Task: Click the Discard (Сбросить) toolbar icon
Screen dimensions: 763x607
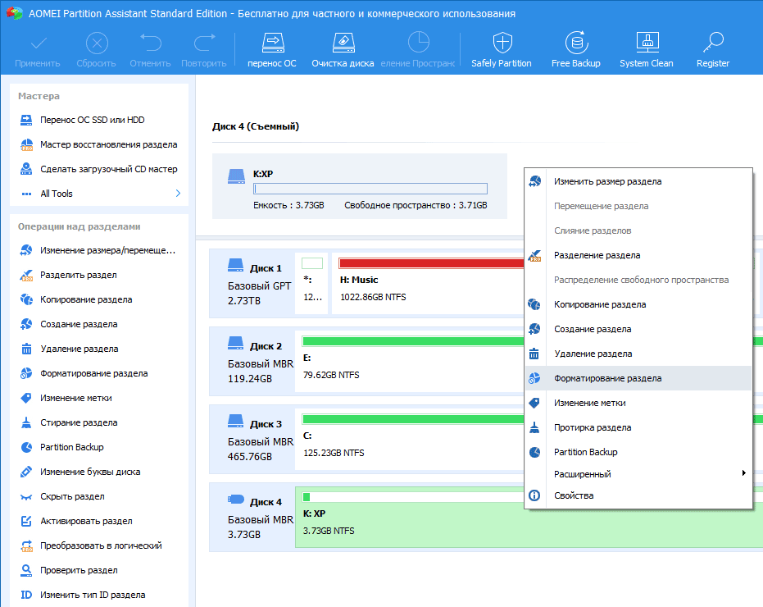Action: coord(97,43)
